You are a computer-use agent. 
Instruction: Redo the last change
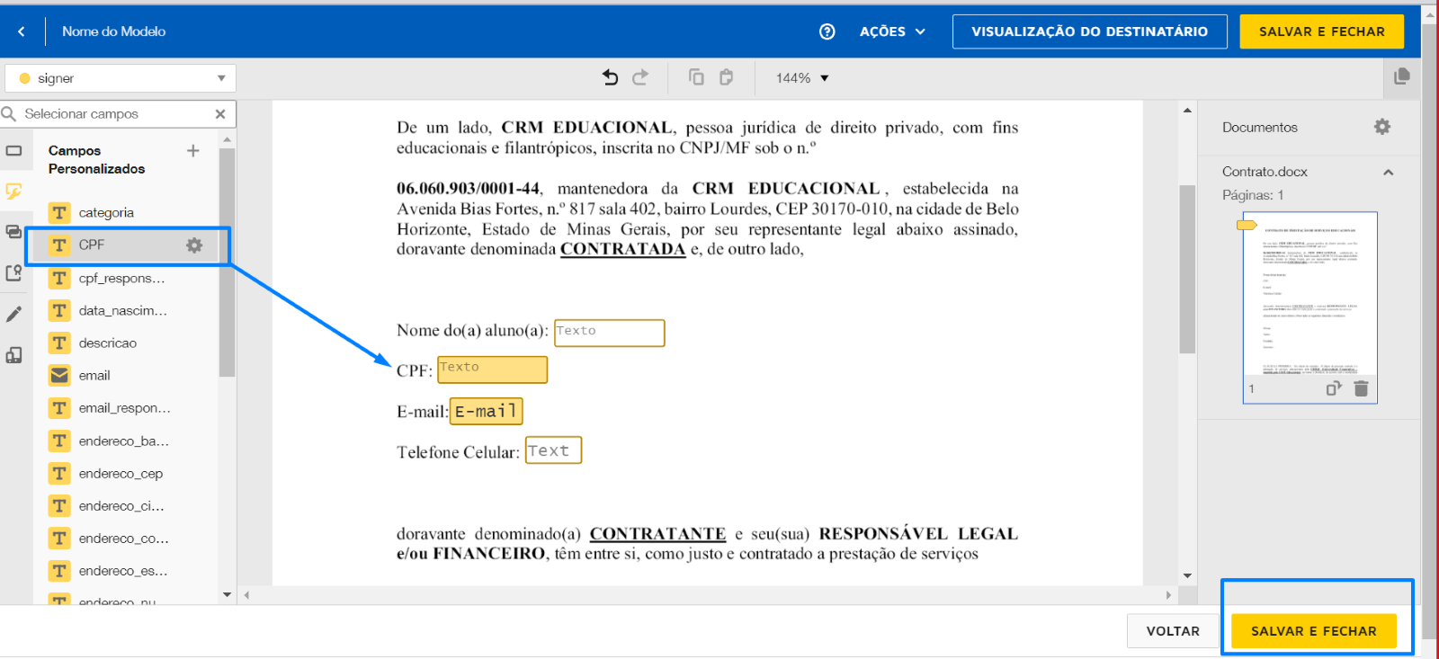pyautogui.click(x=640, y=78)
